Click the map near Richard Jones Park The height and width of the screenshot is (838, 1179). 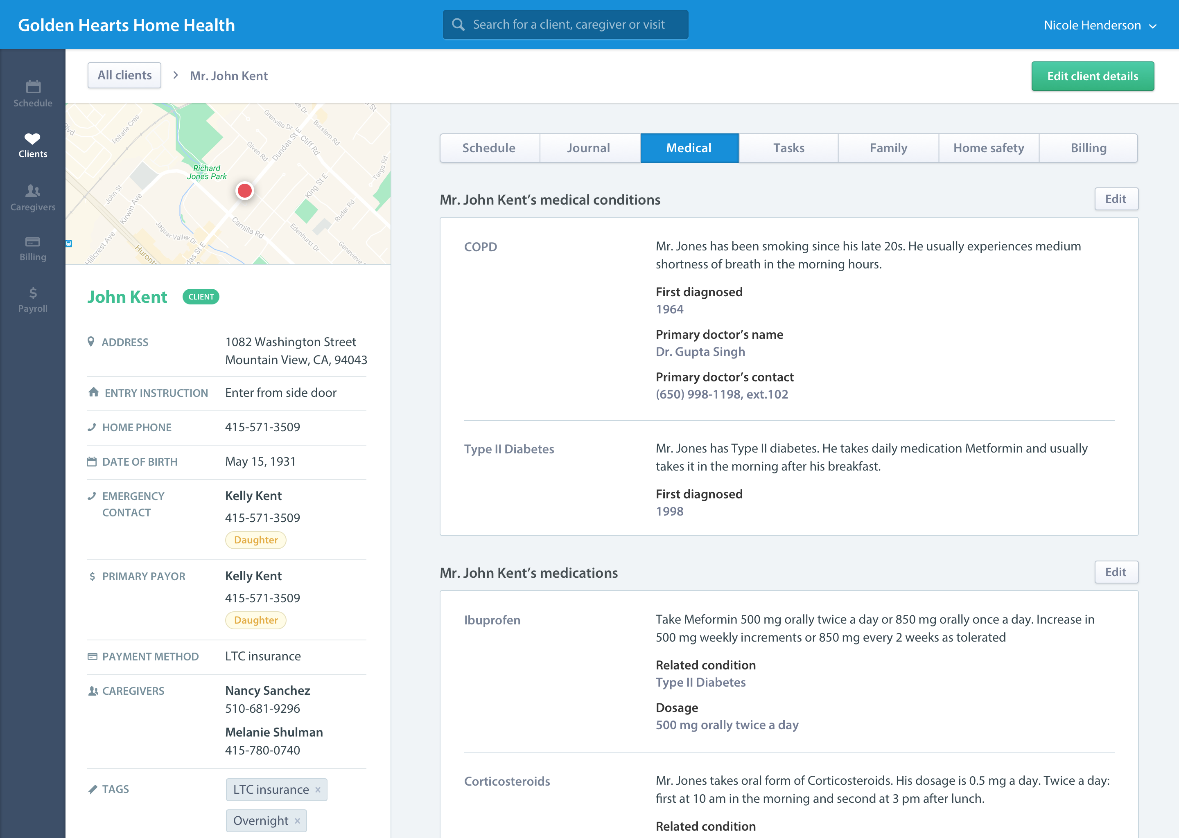206,172
